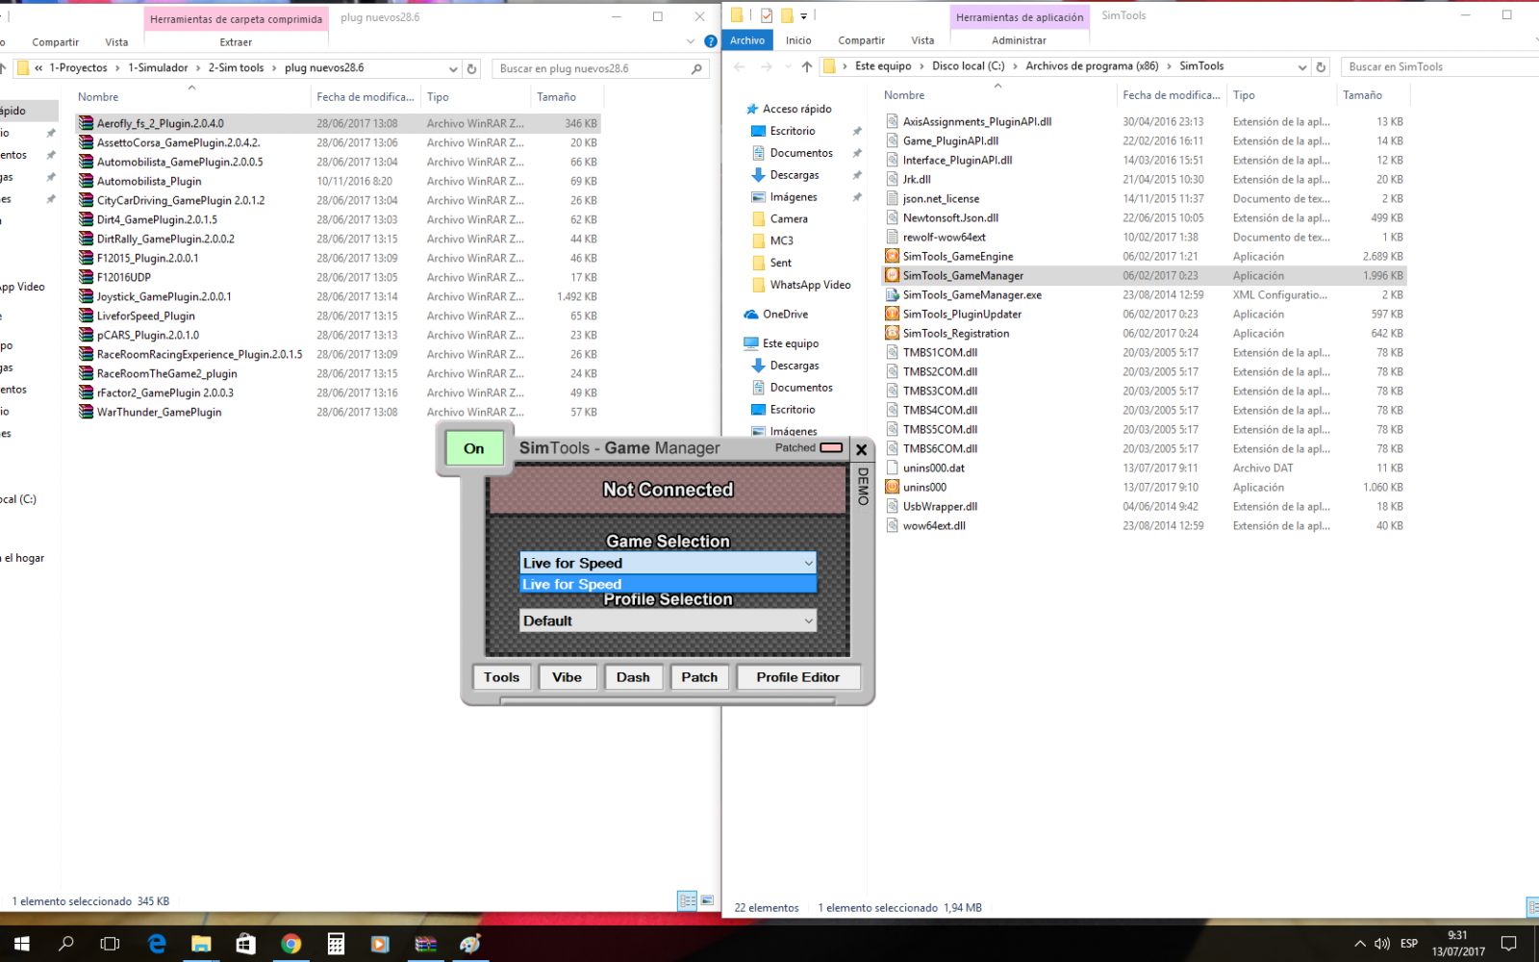Open Compartir tab in SimTools explorer
Screen dimensions: 1539x962
point(861,40)
